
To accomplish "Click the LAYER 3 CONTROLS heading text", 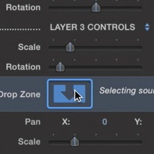I will coord(92,27).
